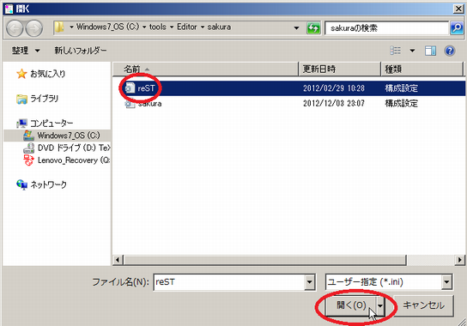Image resolution: width=467 pixels, height=326 pixels.
Task: Click horizontal scrollbar right arrow
Action: tap(459, 260)
